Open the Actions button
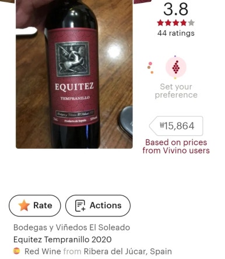Viewport: 225px width, 259px height. coord(98,205)
